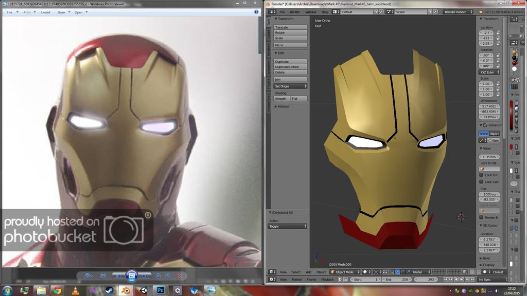Image resolution: width=527 pixels, height=296 pixels.
Task: Open pivot point selector in 3D header
Action: [x=377, y=272]
